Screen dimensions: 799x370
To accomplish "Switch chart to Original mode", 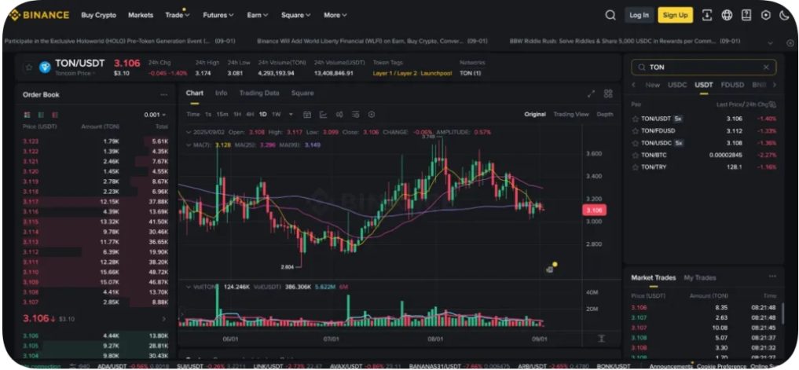I will pos(535,114).
